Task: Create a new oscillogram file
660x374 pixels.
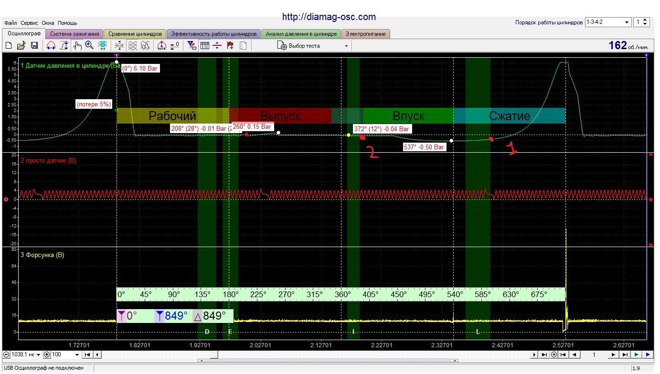Action: [x=9, y=46]
